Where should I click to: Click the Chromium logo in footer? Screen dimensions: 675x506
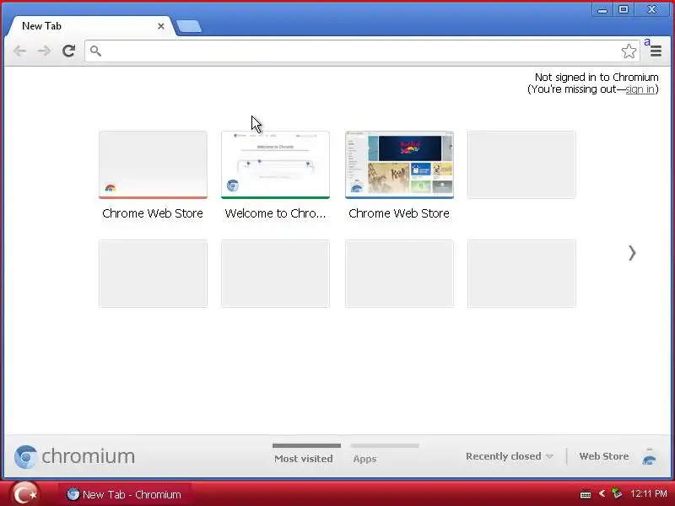coord(74,456)
